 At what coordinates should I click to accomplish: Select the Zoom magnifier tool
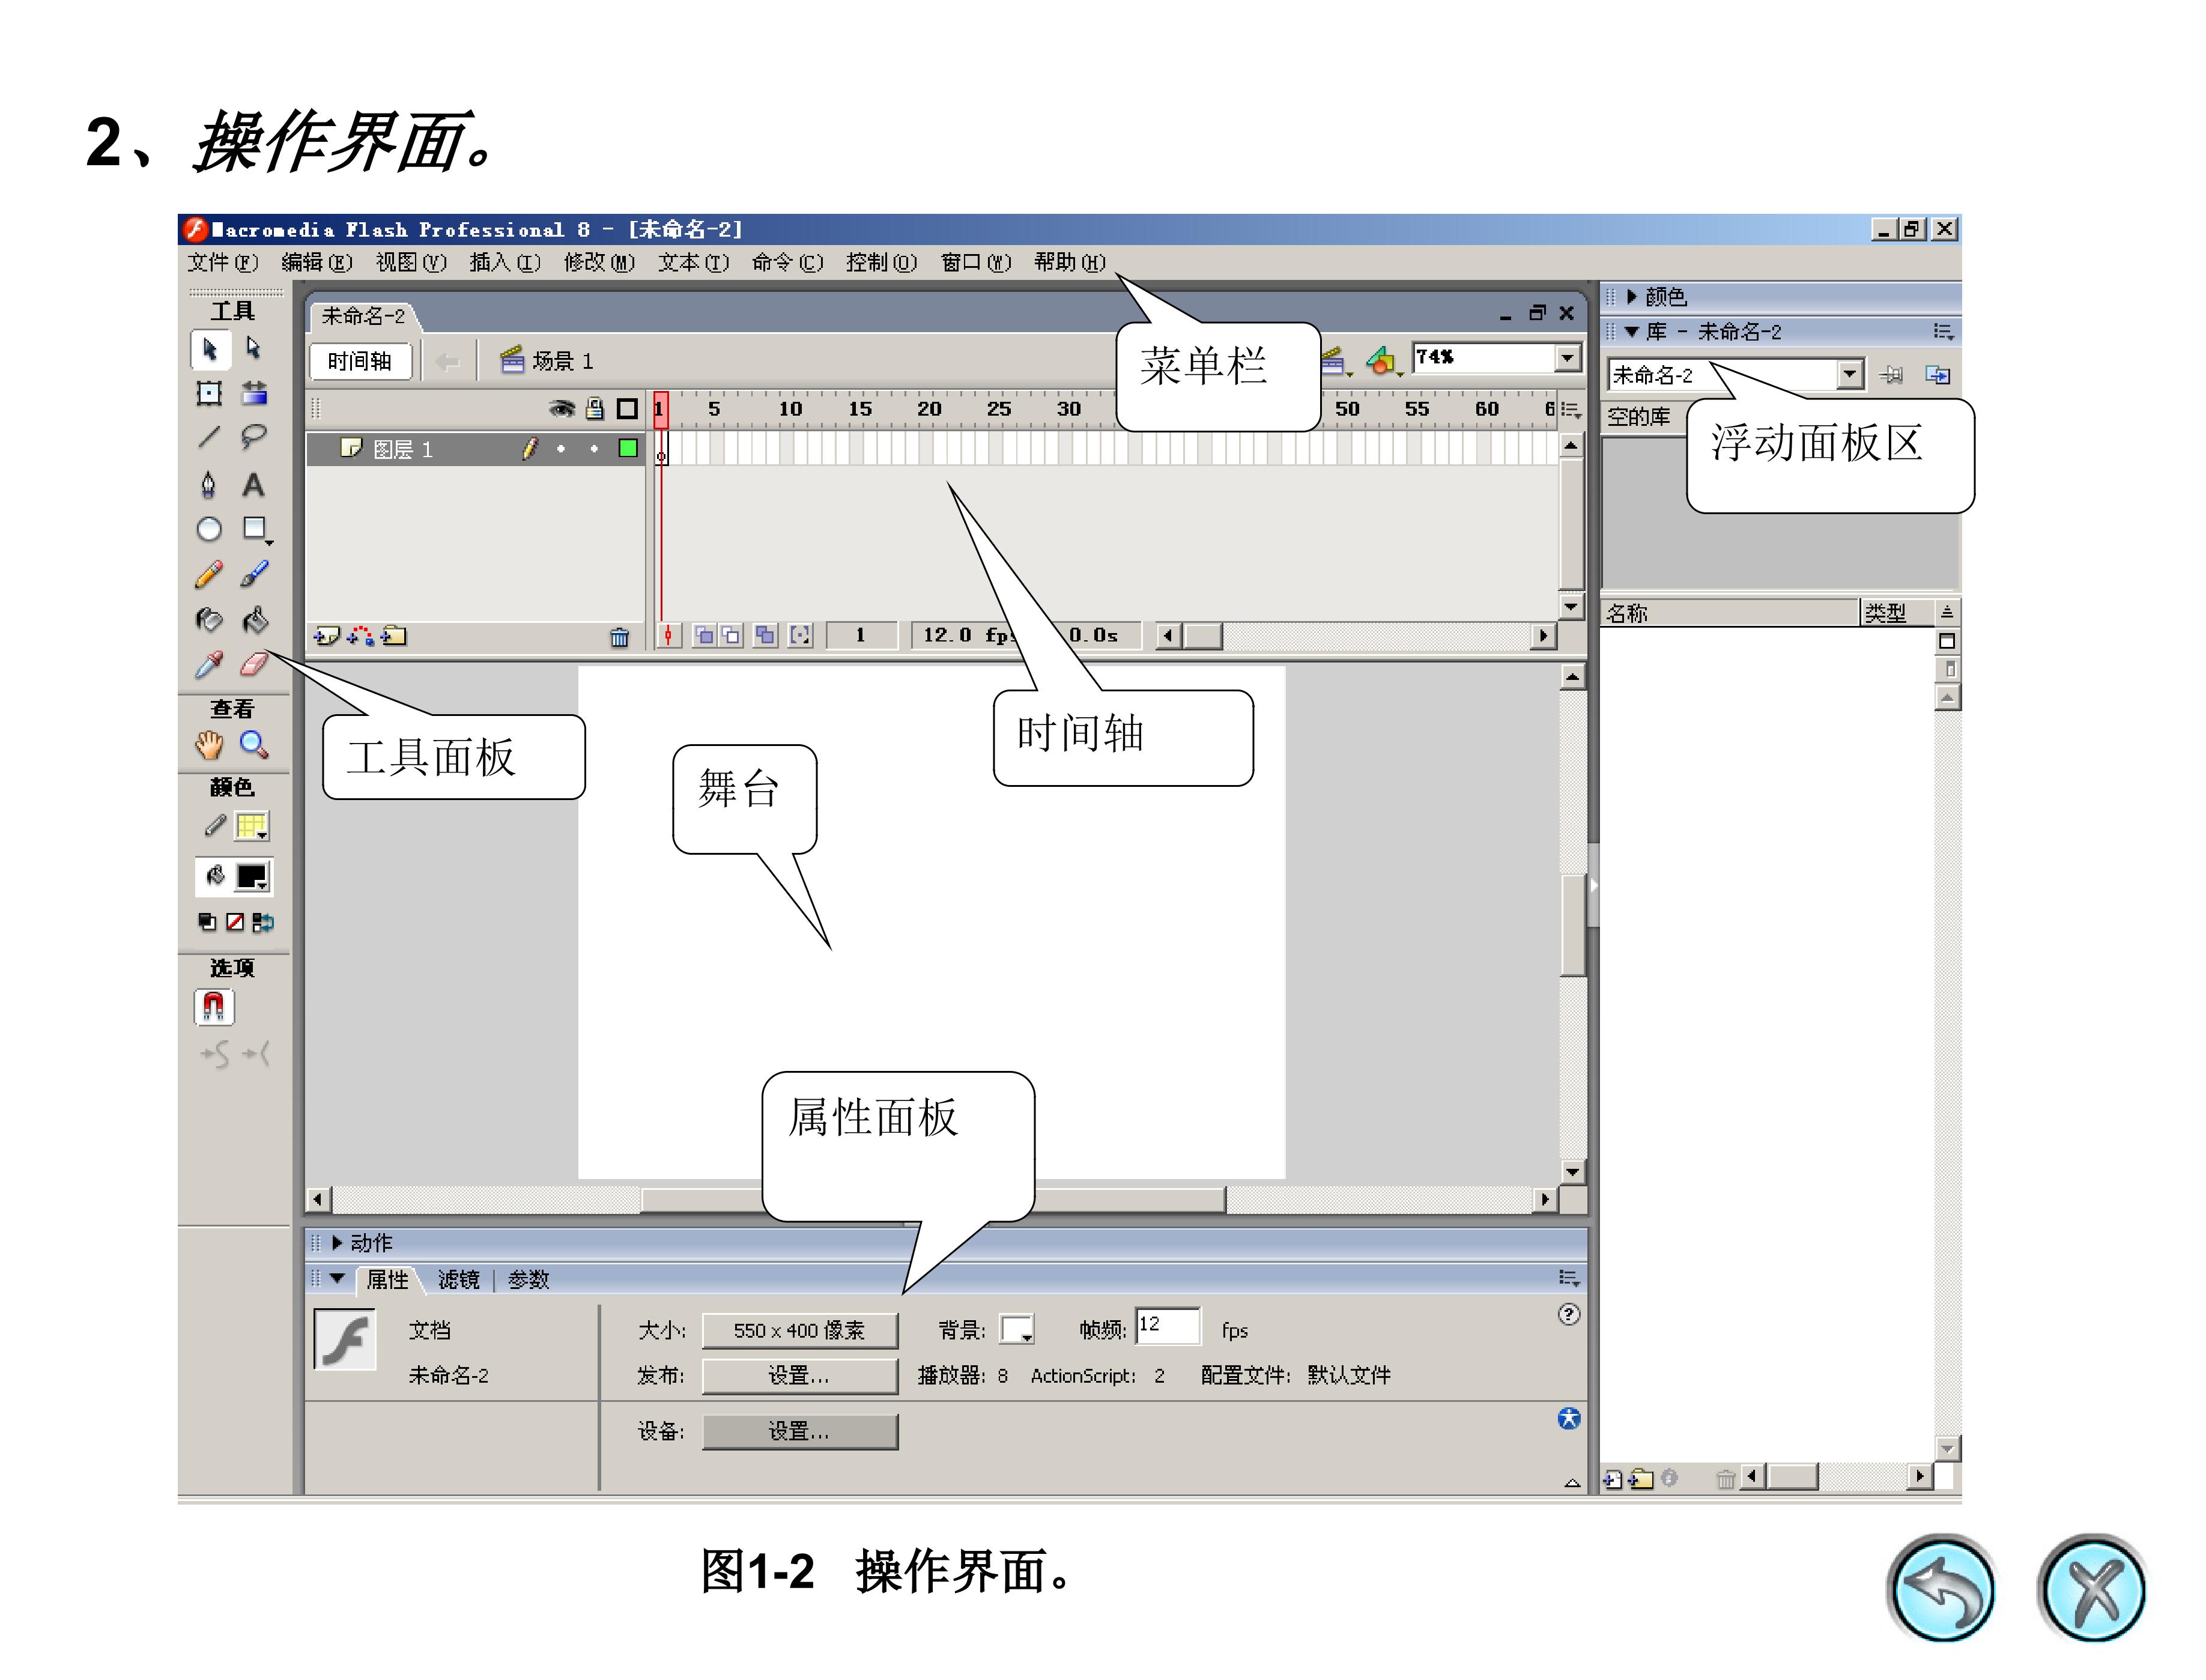click(x=254, y=745)
